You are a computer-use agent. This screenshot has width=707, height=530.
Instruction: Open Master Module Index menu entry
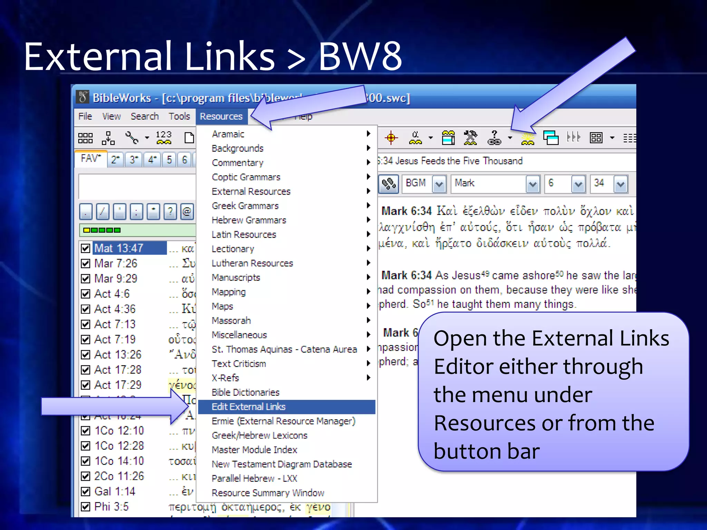(x=287, y=450)
